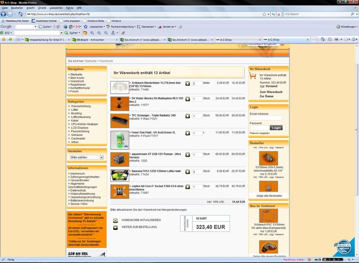Viewport: 359px width, 263px height.
Task: Click the page vertical scrollbar
Action: tap(357, 130)
